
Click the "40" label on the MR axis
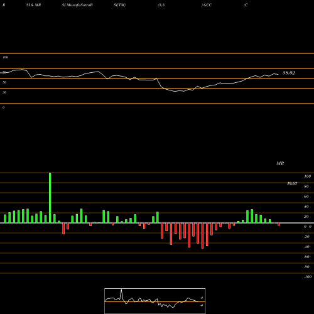pos(306,207)
